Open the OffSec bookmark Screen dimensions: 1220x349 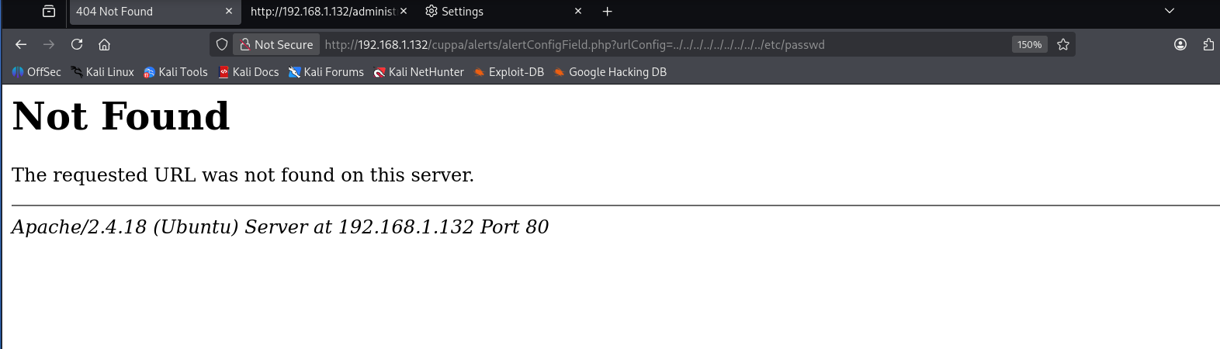[x=36, y=72]
